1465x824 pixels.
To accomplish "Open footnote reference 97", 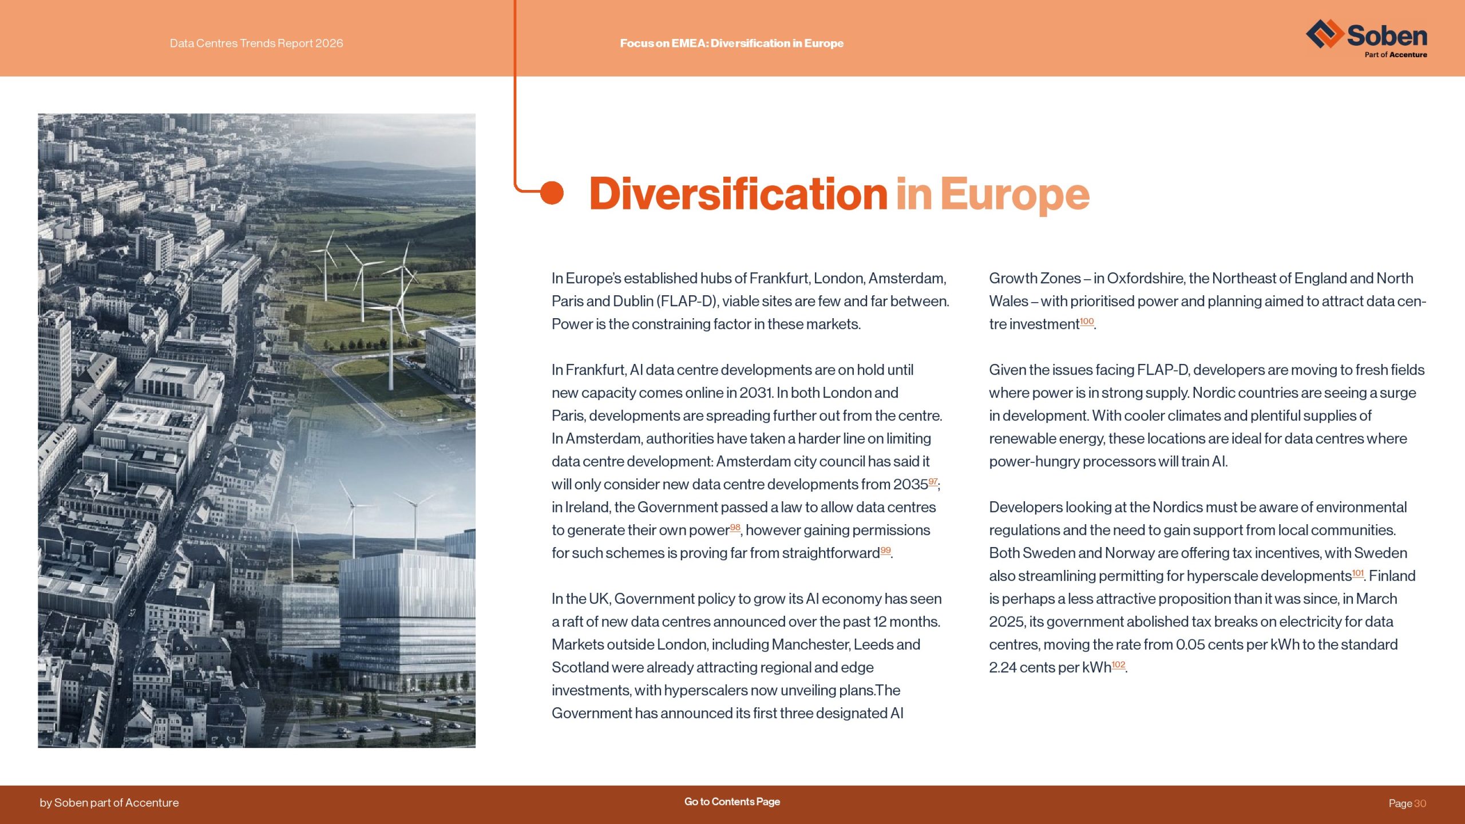I will [933, 481].
